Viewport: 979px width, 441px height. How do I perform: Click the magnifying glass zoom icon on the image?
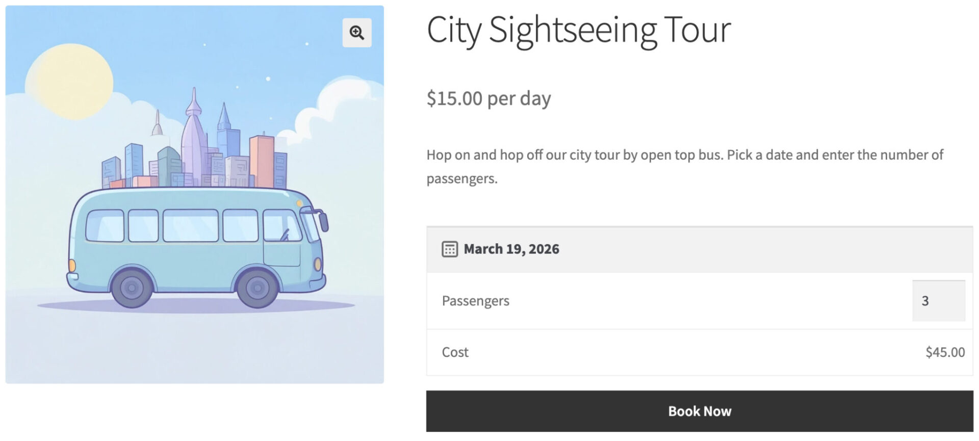356,32
